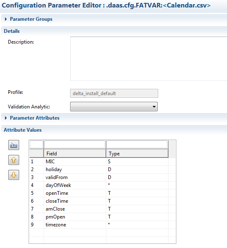Viewport: 227px width, 248px height.
Task: Click the filter box above Field column
Action: [x=75, y=144]
